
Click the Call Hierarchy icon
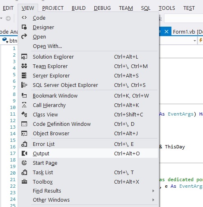coord(24,105)
